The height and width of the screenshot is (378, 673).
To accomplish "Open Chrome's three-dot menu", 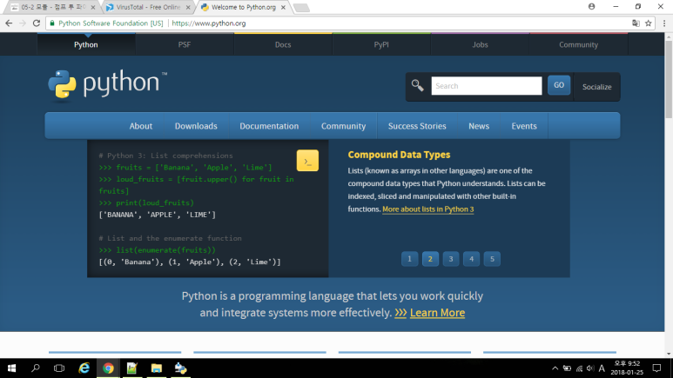I will [664, 23].
